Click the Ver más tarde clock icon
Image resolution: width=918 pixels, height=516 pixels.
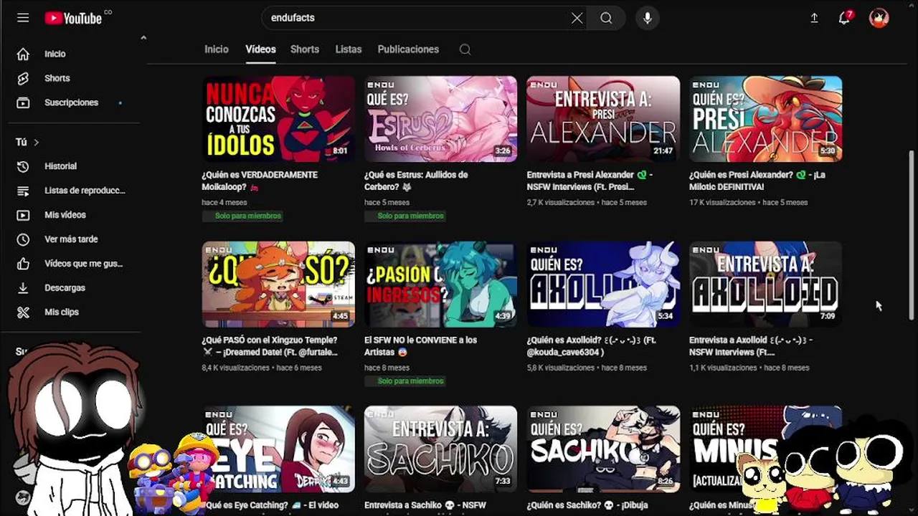23,239
